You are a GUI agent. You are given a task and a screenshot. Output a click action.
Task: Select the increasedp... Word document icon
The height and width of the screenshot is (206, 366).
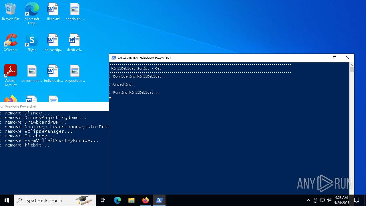tap(53, 43)
